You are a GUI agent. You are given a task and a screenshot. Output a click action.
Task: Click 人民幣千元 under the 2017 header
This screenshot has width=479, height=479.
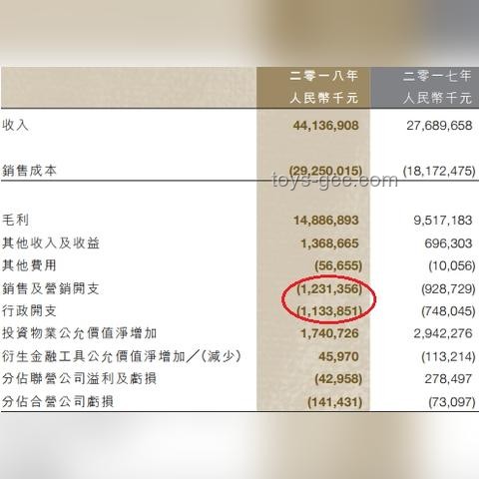click(x=437, y=98)
